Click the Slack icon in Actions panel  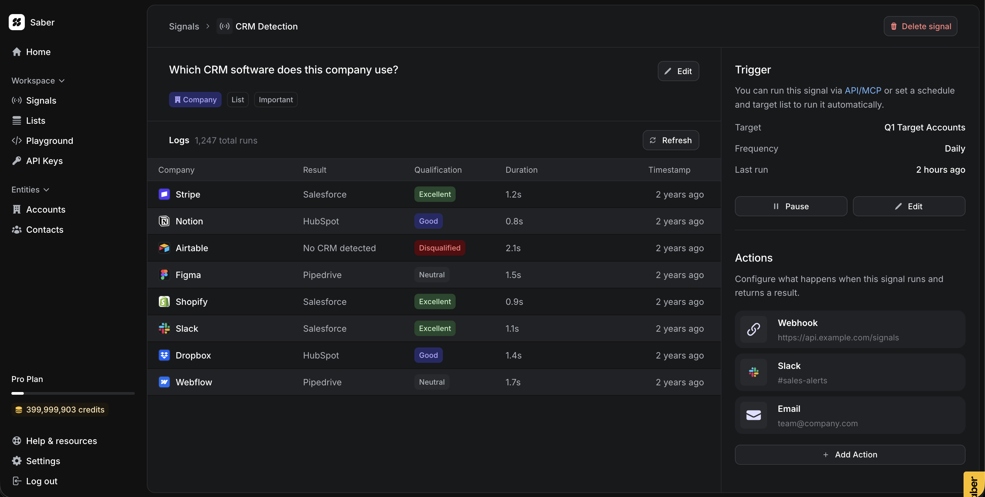(x=753, y=372)
